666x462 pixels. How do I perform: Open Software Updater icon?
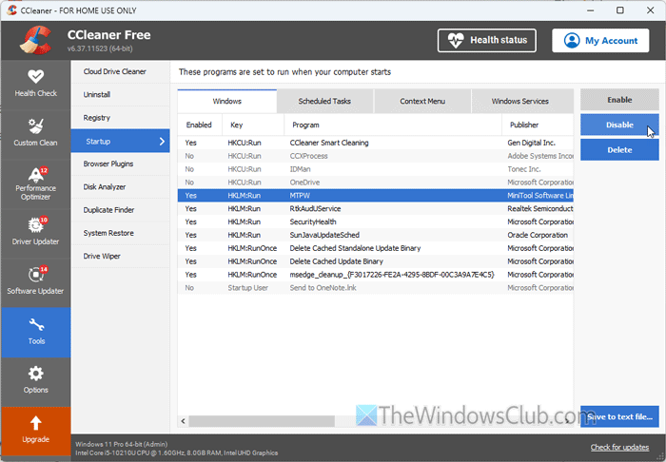pyautogui.click(x=35, y=275)
